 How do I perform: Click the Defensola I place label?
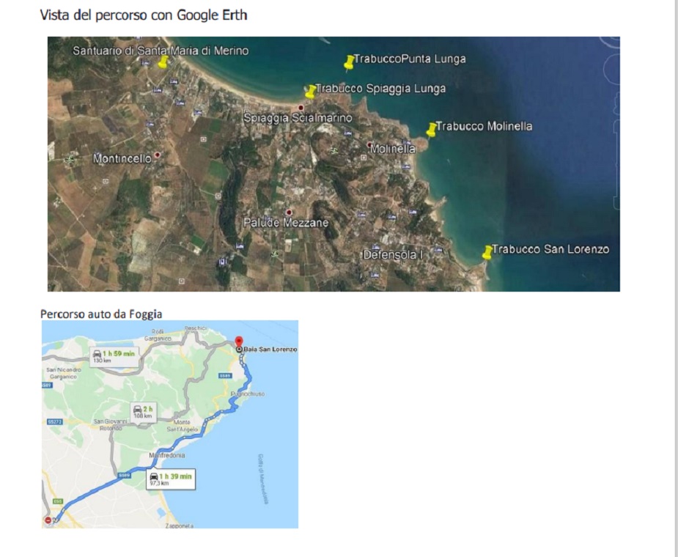393,255
